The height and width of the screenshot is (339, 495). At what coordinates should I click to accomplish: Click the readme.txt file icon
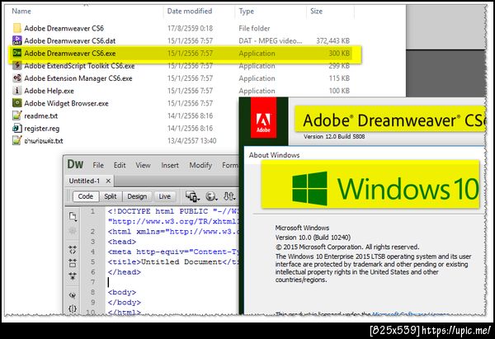point(16,115)
